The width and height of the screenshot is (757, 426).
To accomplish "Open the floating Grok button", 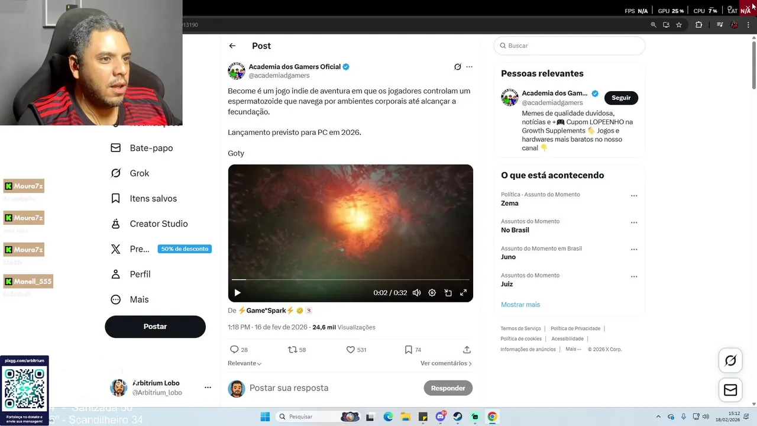I will pyautogui.click(x=730, y=360).
